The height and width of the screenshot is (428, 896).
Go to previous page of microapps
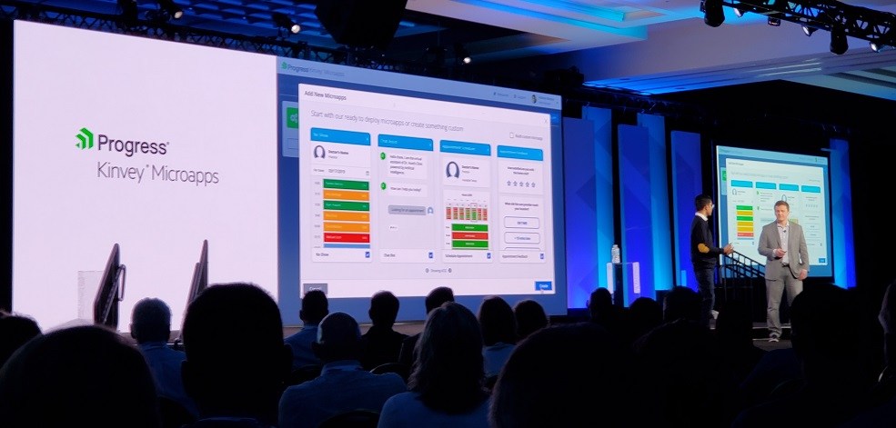pyautogui.click(x=426, y=271)
